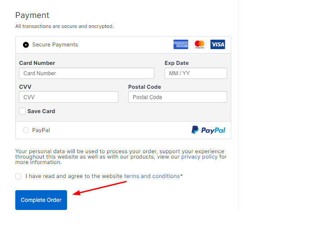Select the Postal Code input box
The height and width of the screenshot is (228, 323).
[x=177, y=97]
